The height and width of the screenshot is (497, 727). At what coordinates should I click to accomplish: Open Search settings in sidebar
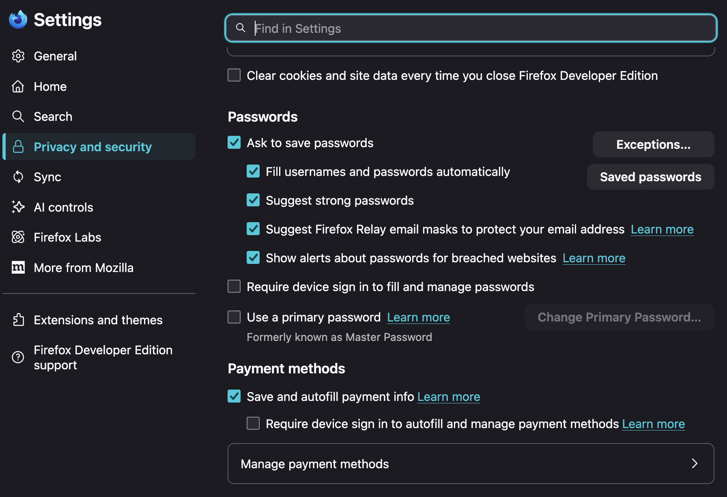[x=99, y=116]
